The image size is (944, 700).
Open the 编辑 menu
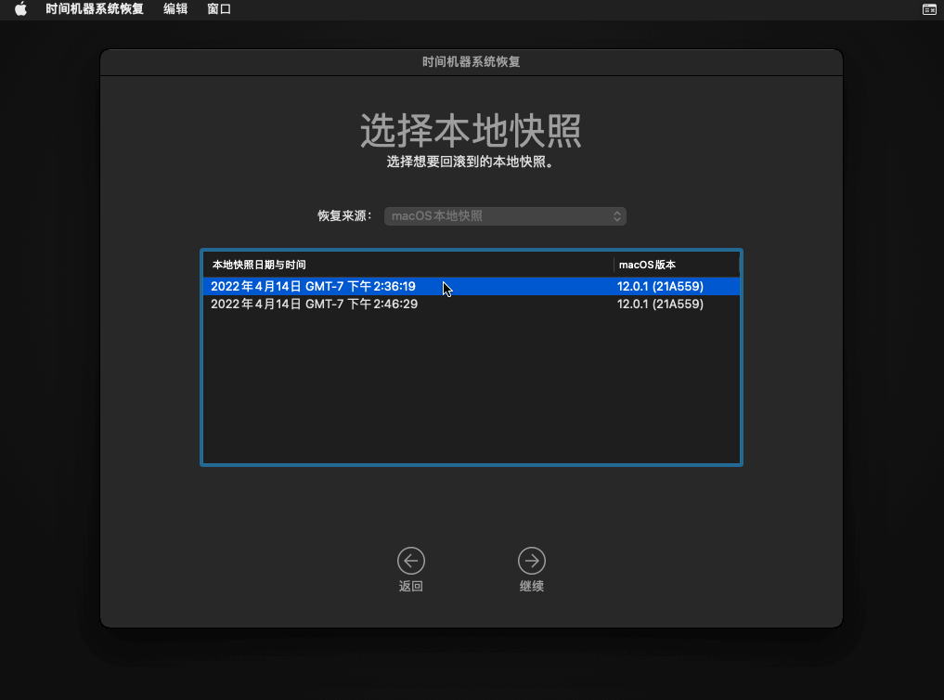point(175,9)
